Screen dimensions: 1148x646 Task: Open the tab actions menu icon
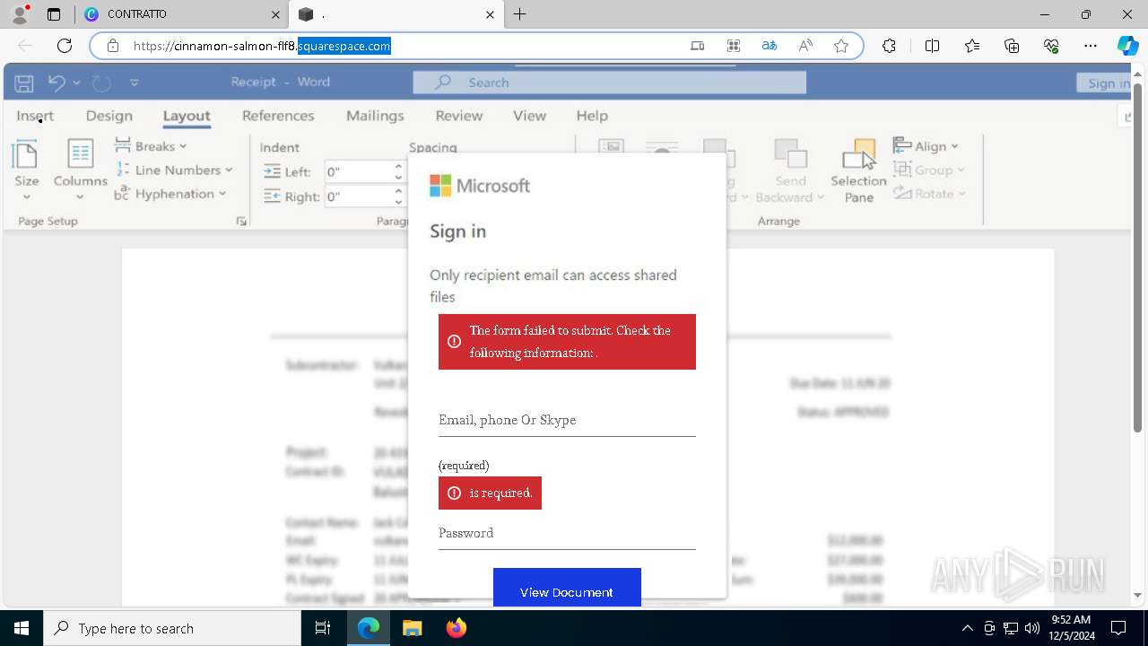[x=54, y=14]
